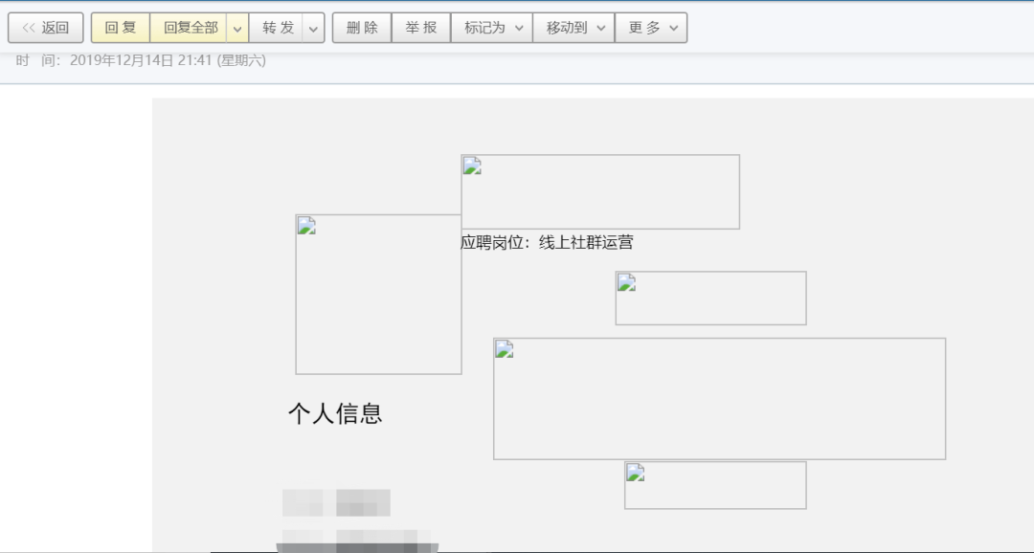This screenshot has width=1034, height=553.
Task: Click the 回复 reply button
Action: [119, 27]
